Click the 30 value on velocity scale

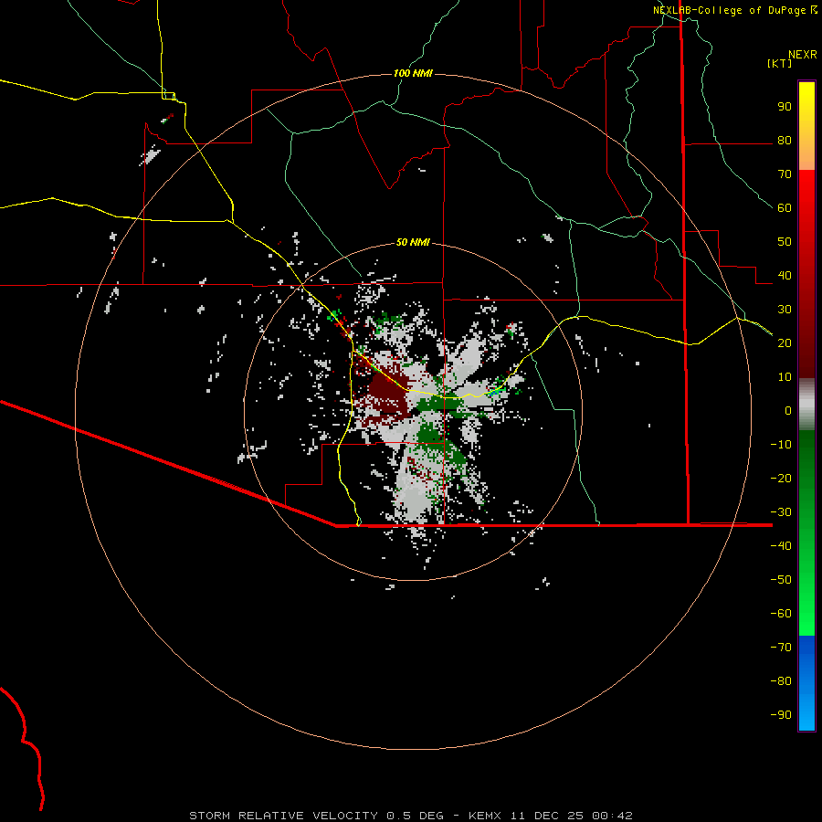tap(785, 310)
